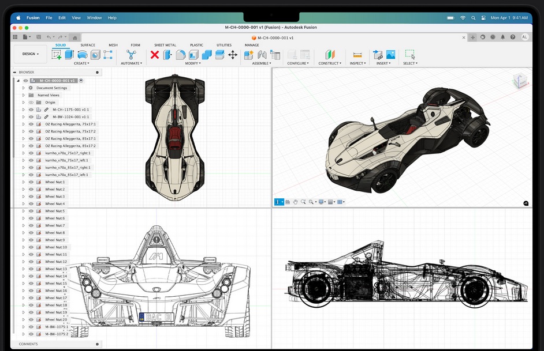This screenshot has height=351, width=544.
Task: Toggle visibility of kumho_v70a_75x17_right:1
Action: coord(31,153)
